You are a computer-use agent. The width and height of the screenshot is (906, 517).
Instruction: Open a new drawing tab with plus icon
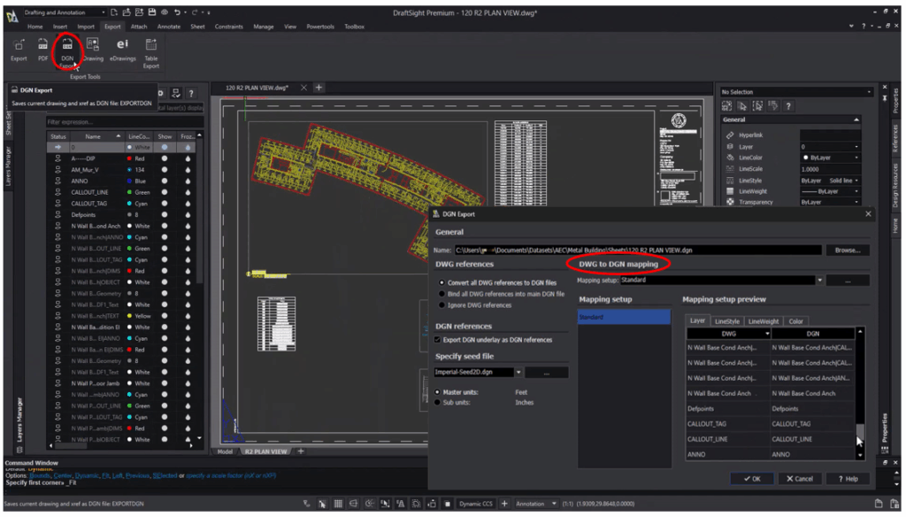click(x=319, y=88)
